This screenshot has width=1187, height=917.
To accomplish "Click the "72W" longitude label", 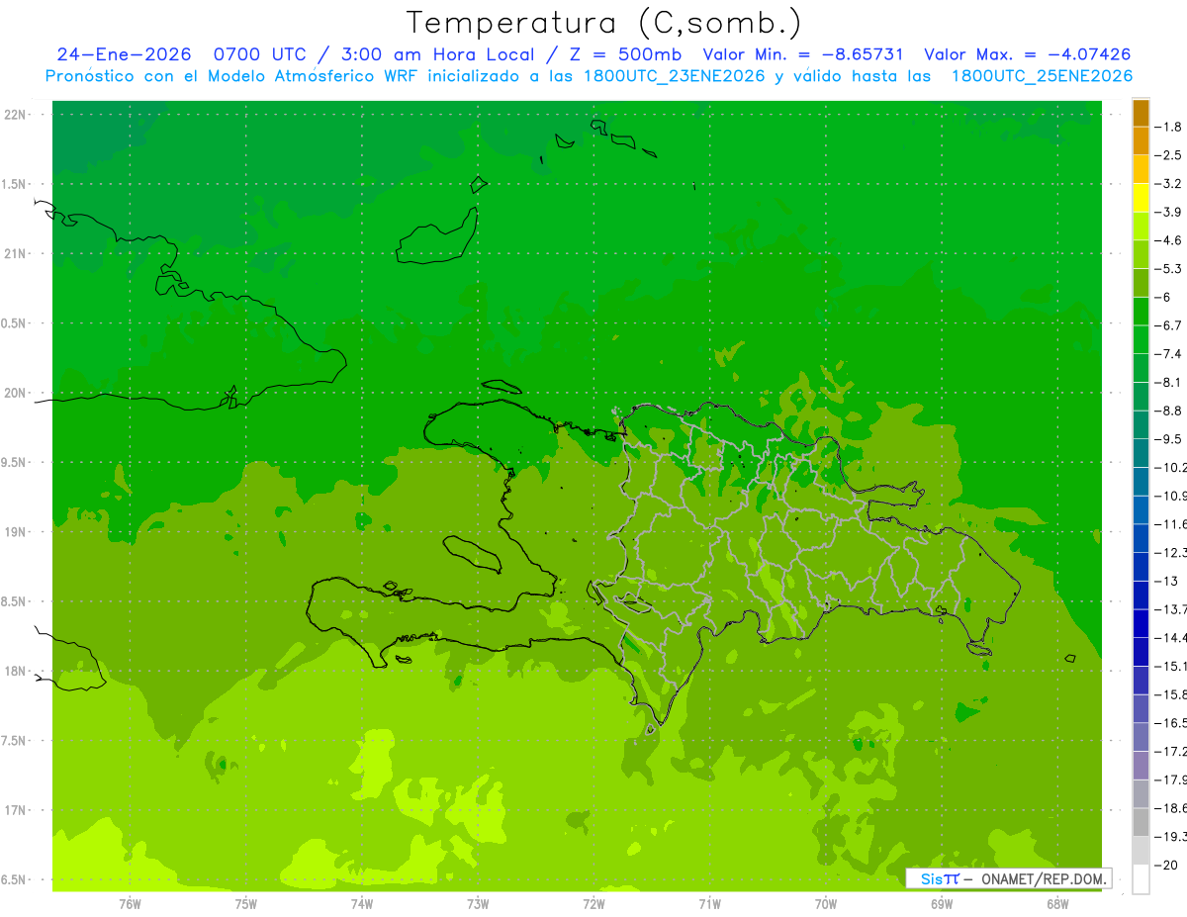I will [x=593, y=903].
